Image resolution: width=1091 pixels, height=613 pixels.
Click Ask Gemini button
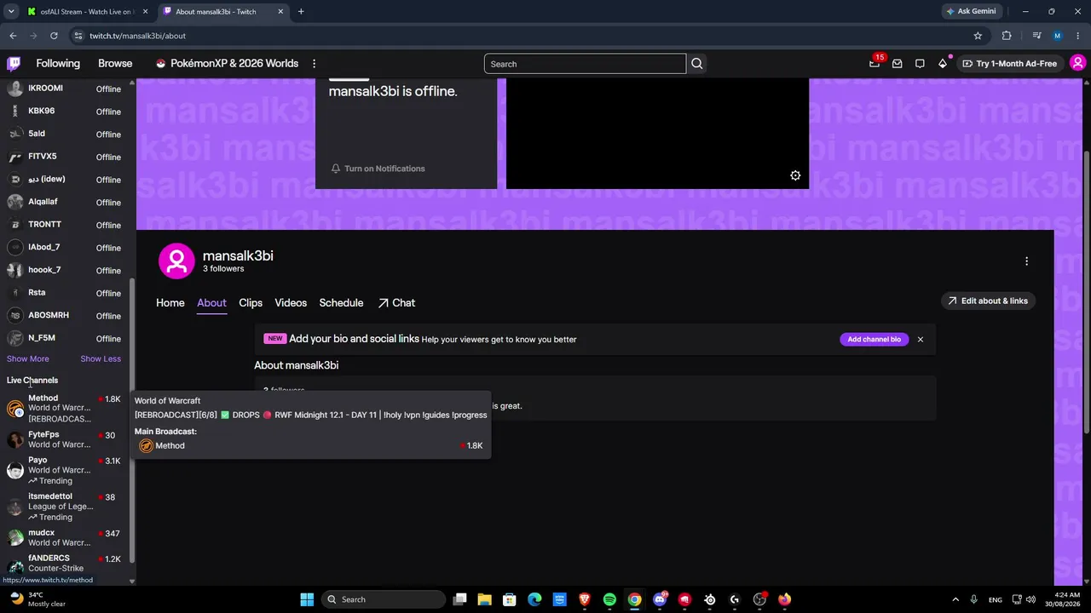pyautogui.click(x=970, y=12)
